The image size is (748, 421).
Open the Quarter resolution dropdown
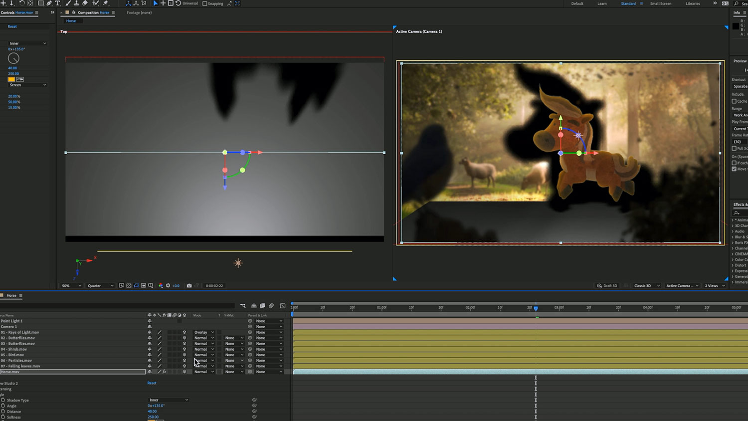point(100,286)
